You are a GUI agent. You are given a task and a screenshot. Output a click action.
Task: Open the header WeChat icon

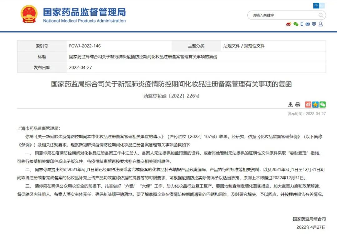(x=296, y=24)
